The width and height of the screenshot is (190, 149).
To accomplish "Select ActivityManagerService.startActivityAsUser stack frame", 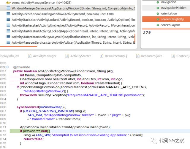I will tap(73, 42).
